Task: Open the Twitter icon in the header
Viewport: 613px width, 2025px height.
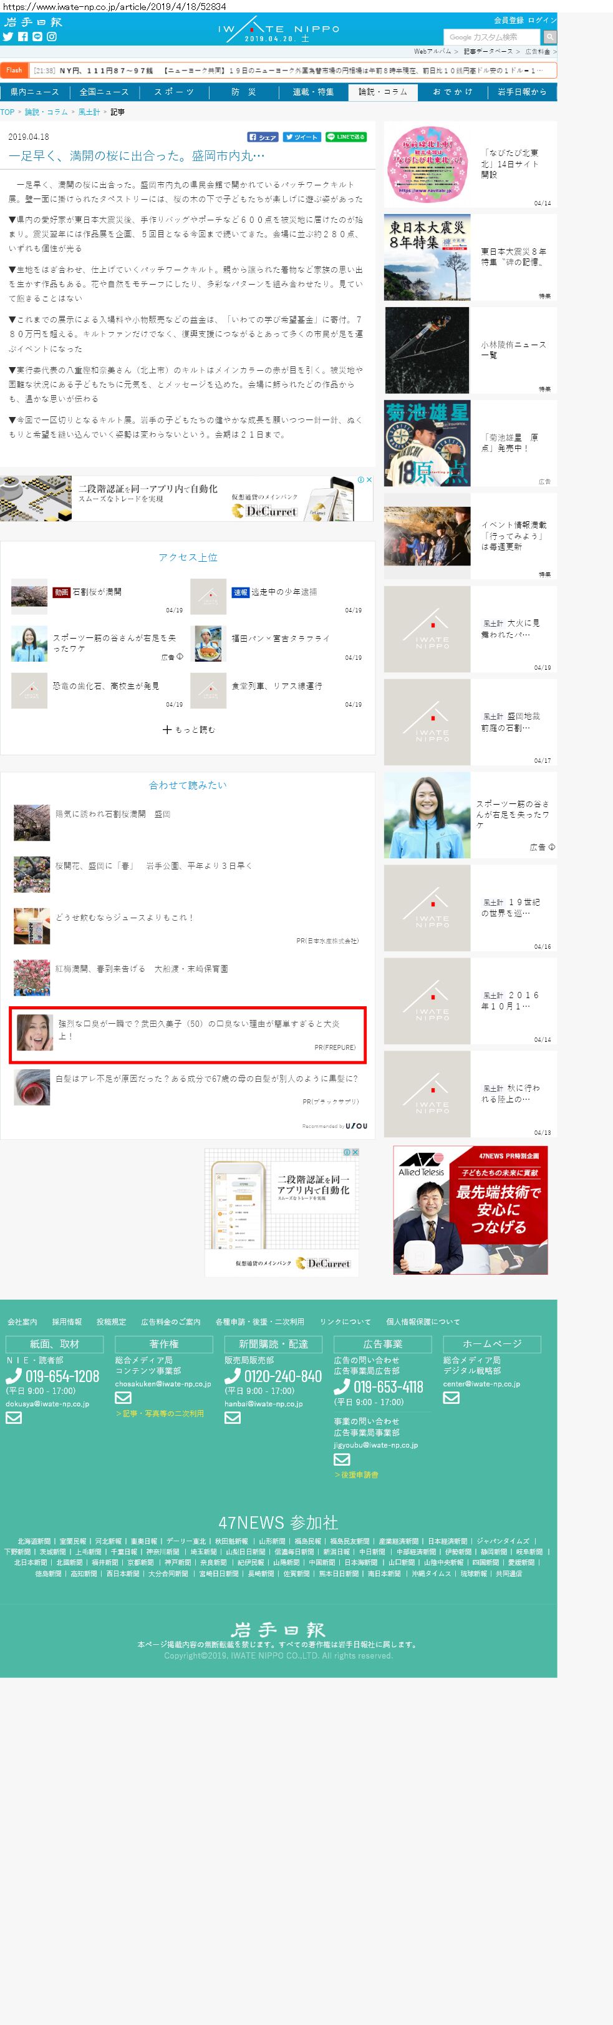Action: (8, 37)
